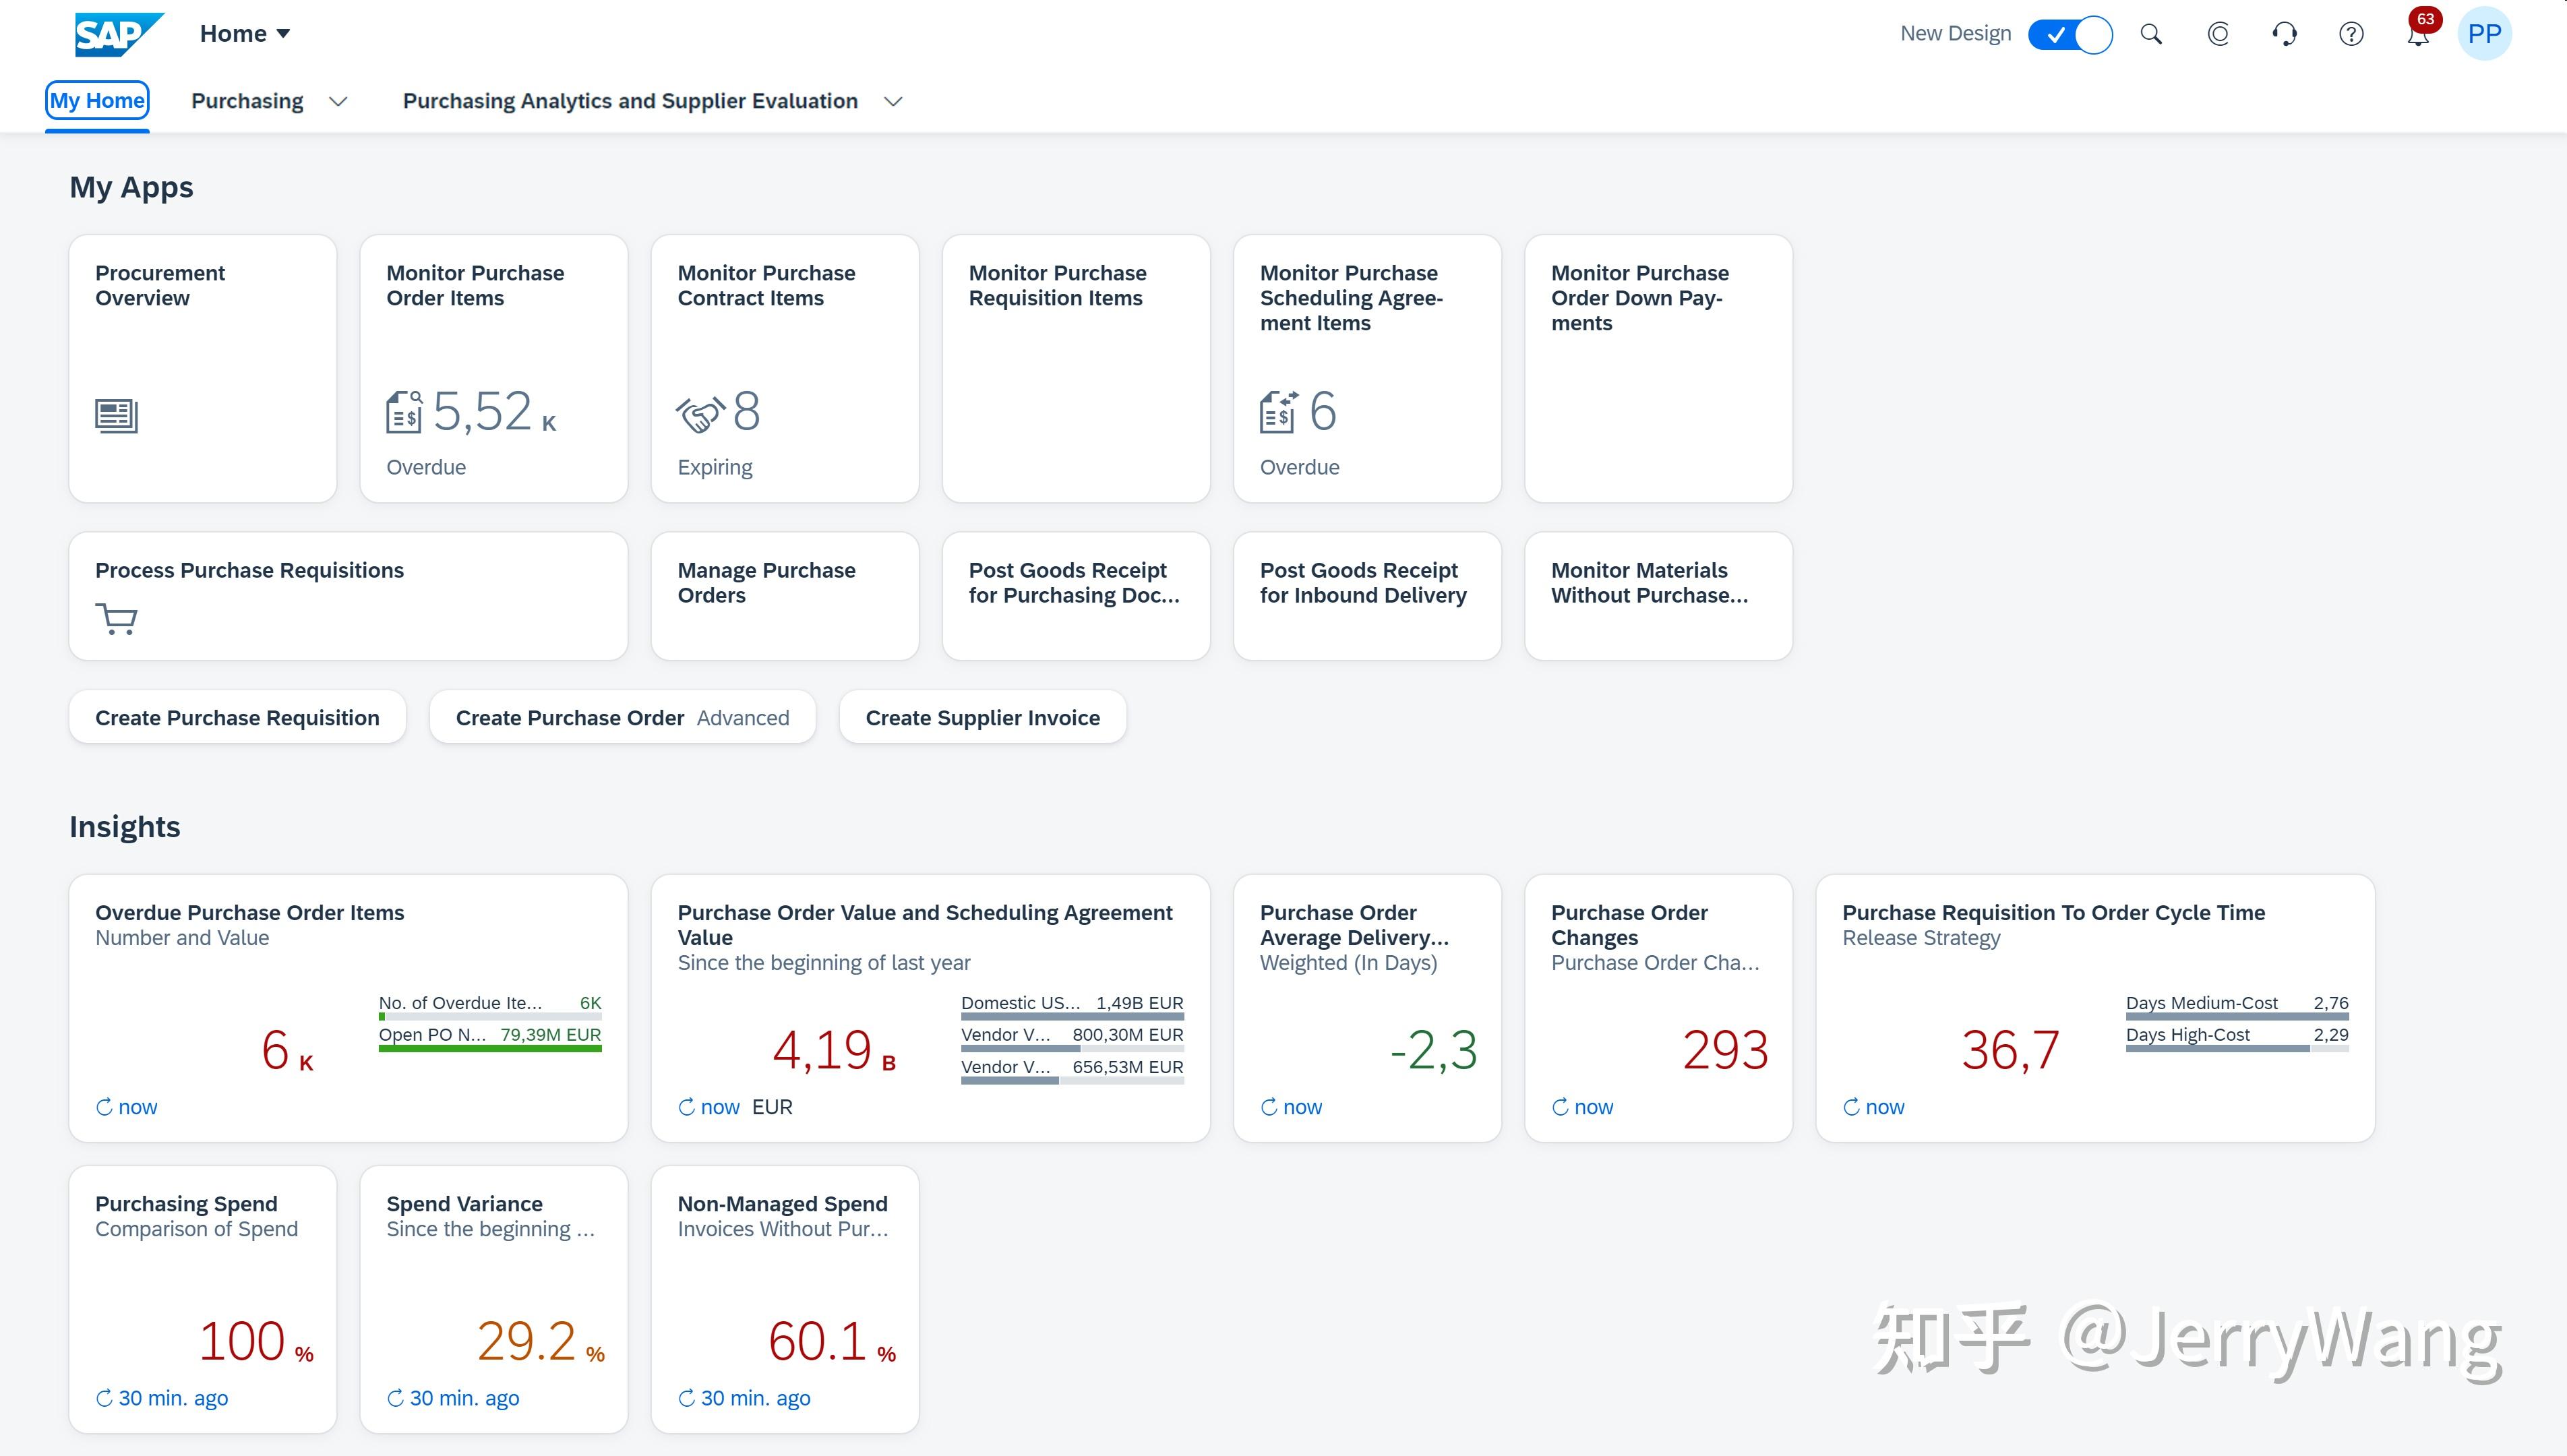Toggle the New Design switch off
Image resolution: width=2567 pixels, height=1456 pixels.
click(2070, 34)
